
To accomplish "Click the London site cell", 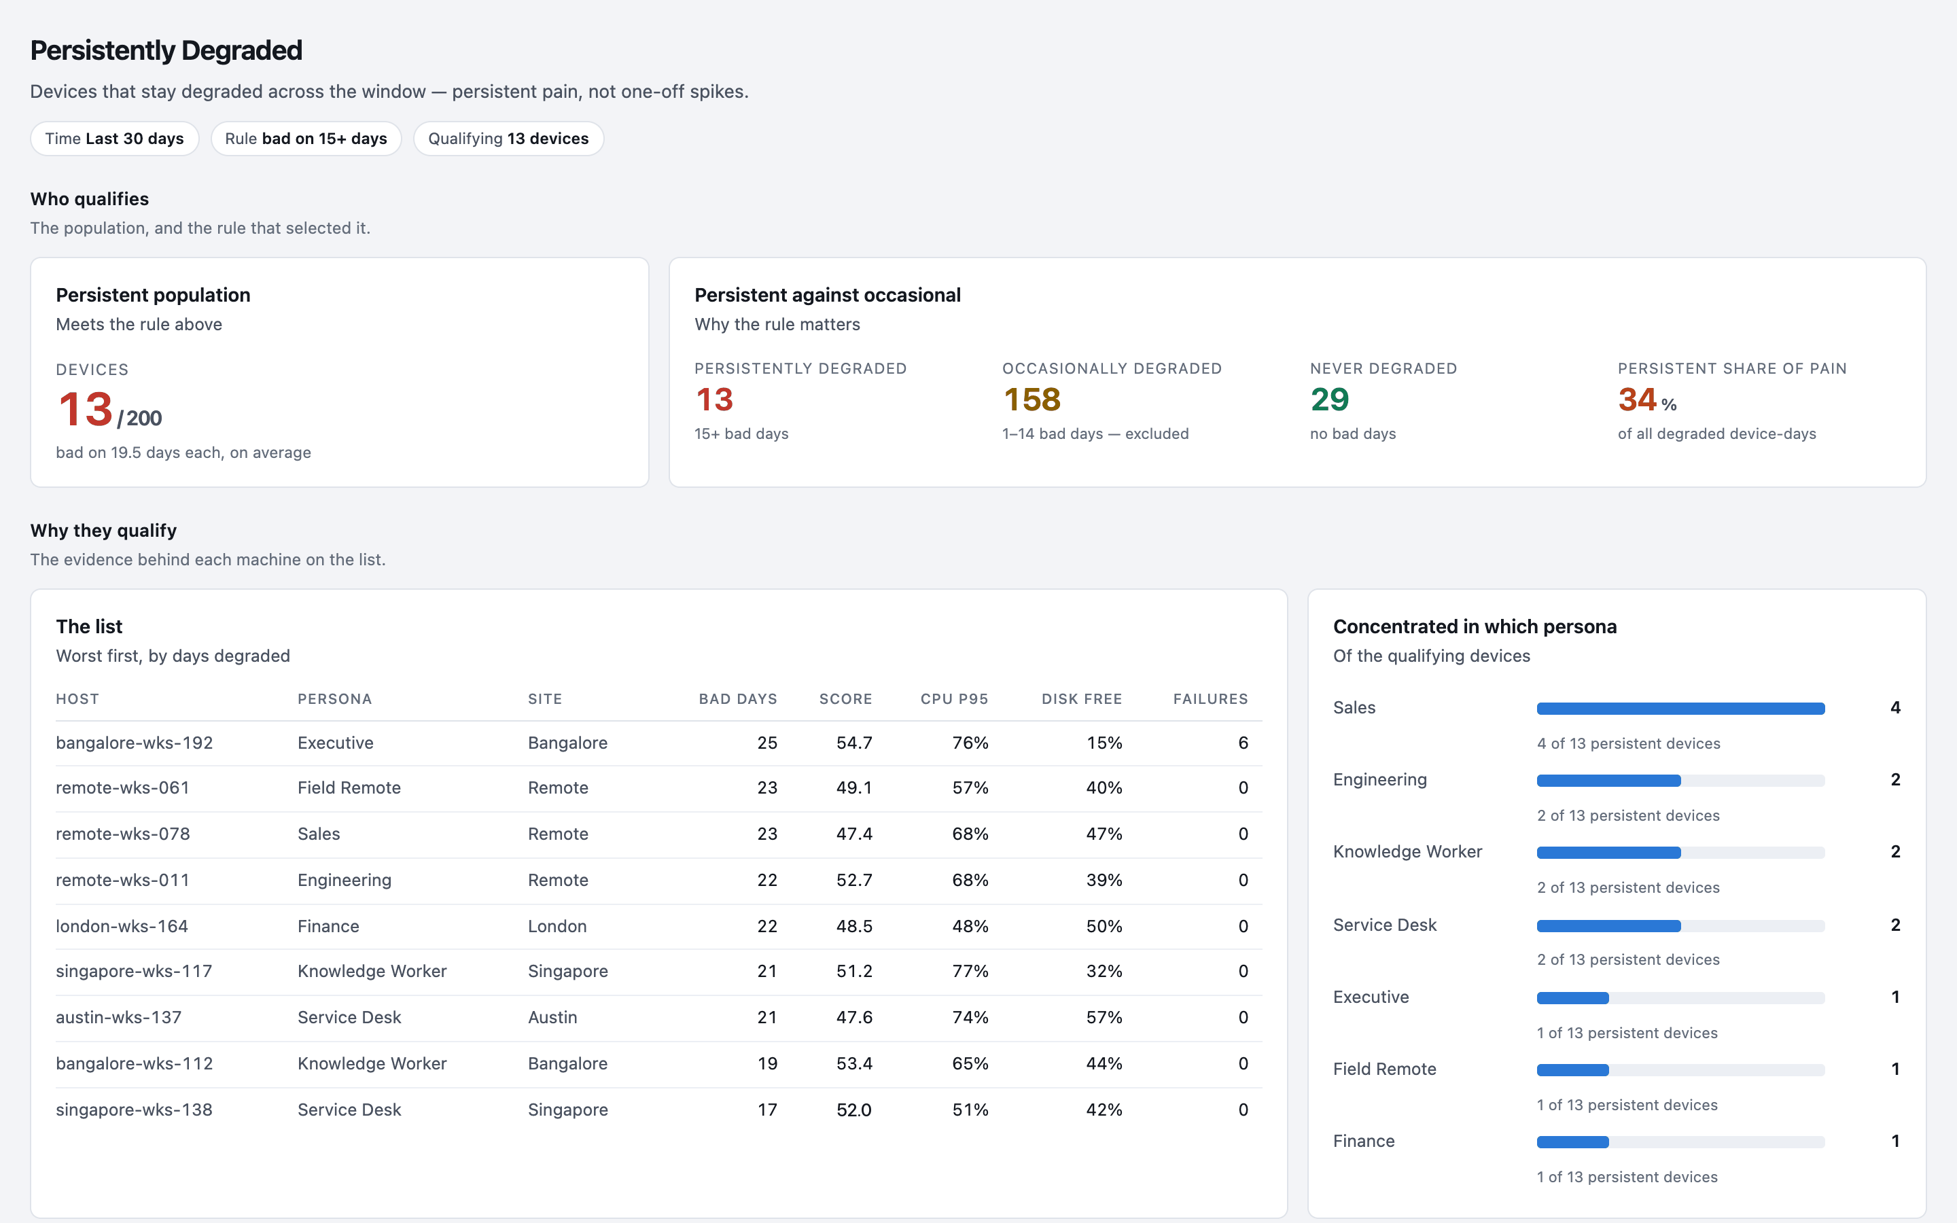I will tap(557, 925).
